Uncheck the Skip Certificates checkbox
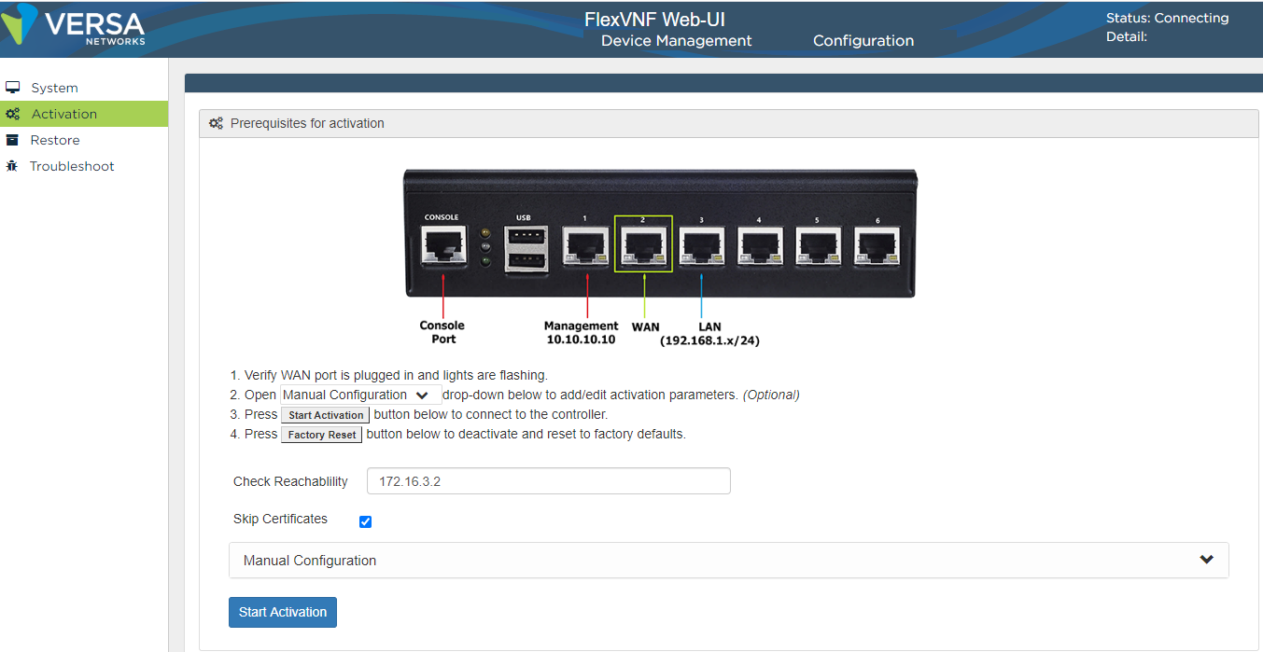Image resolution: width=1263 pixels, height=652 pixels. point(366,521)
